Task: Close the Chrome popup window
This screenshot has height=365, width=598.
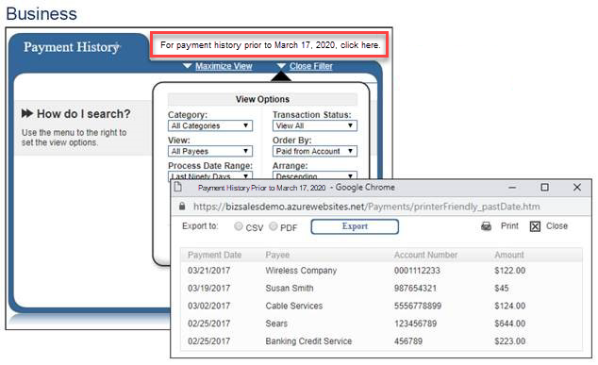Action: (577, 188)
